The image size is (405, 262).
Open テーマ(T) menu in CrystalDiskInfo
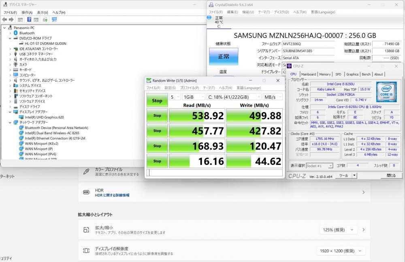click(264, 12)
